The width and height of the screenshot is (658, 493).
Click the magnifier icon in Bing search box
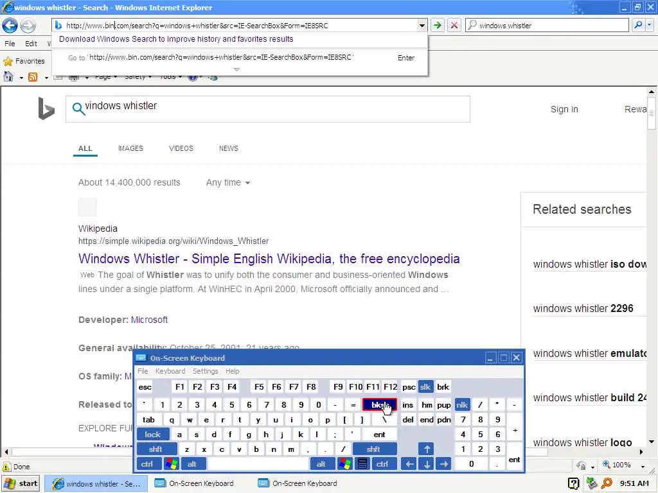tap(78, 109)
